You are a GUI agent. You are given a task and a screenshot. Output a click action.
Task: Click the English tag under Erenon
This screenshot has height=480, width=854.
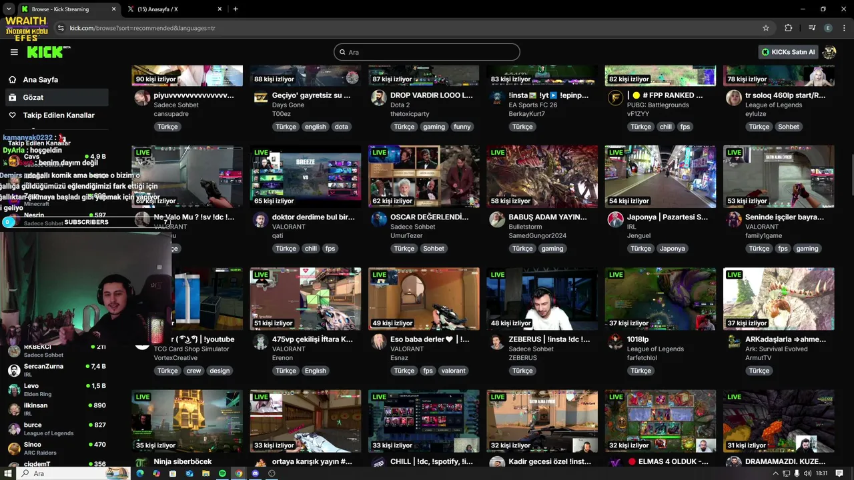coord(316,371)
